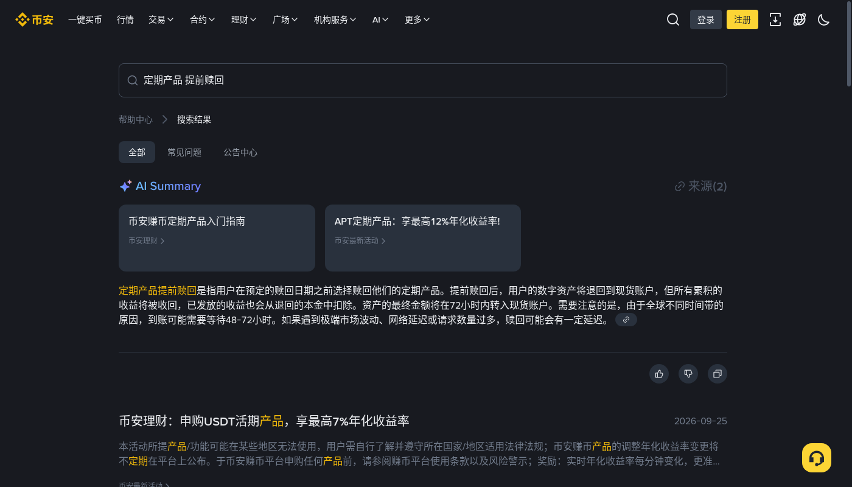Viewport: 852px width, 487px height.
Task: Switch to the 公告中心 tab
Action: click(x=240, y=152)
